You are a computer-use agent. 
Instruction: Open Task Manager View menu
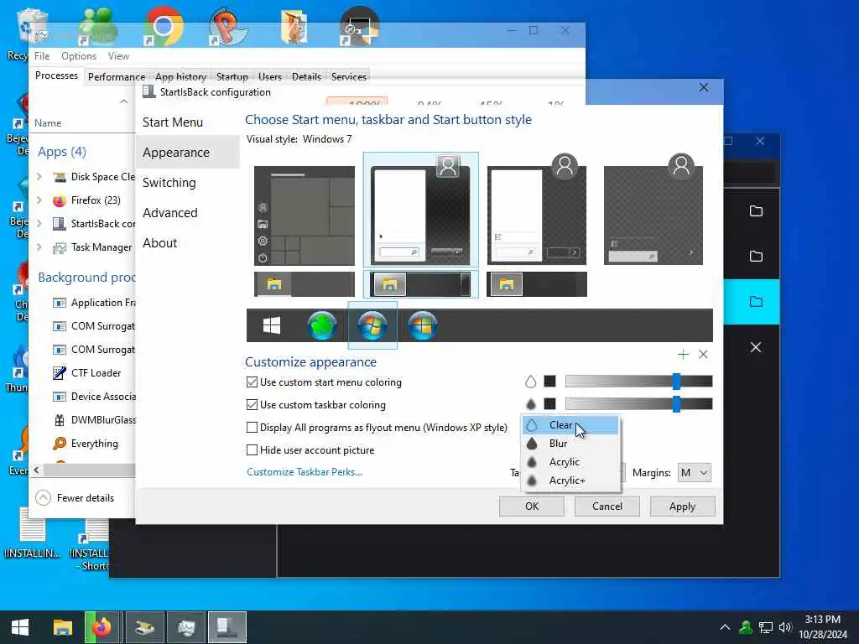point(118,56)
